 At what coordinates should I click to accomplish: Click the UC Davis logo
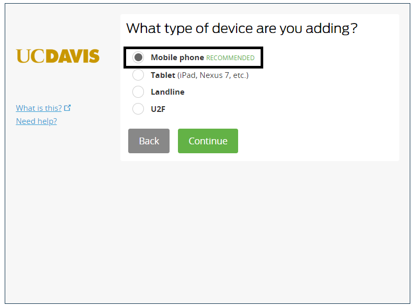click(58, 56)
